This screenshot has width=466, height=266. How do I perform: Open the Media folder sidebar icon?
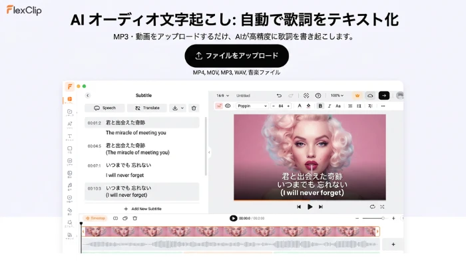tap(69, 112)
